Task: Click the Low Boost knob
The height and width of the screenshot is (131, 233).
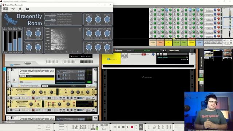Action: tap(98, 47)
